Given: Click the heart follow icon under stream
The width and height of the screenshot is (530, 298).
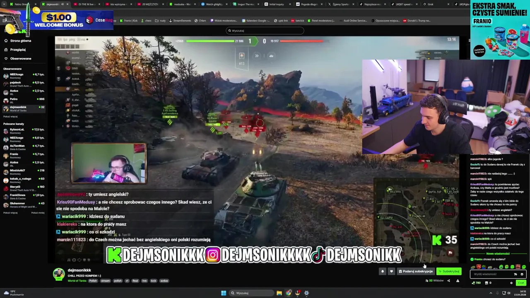Looking at the screenshot, I should tap(391, 272).
